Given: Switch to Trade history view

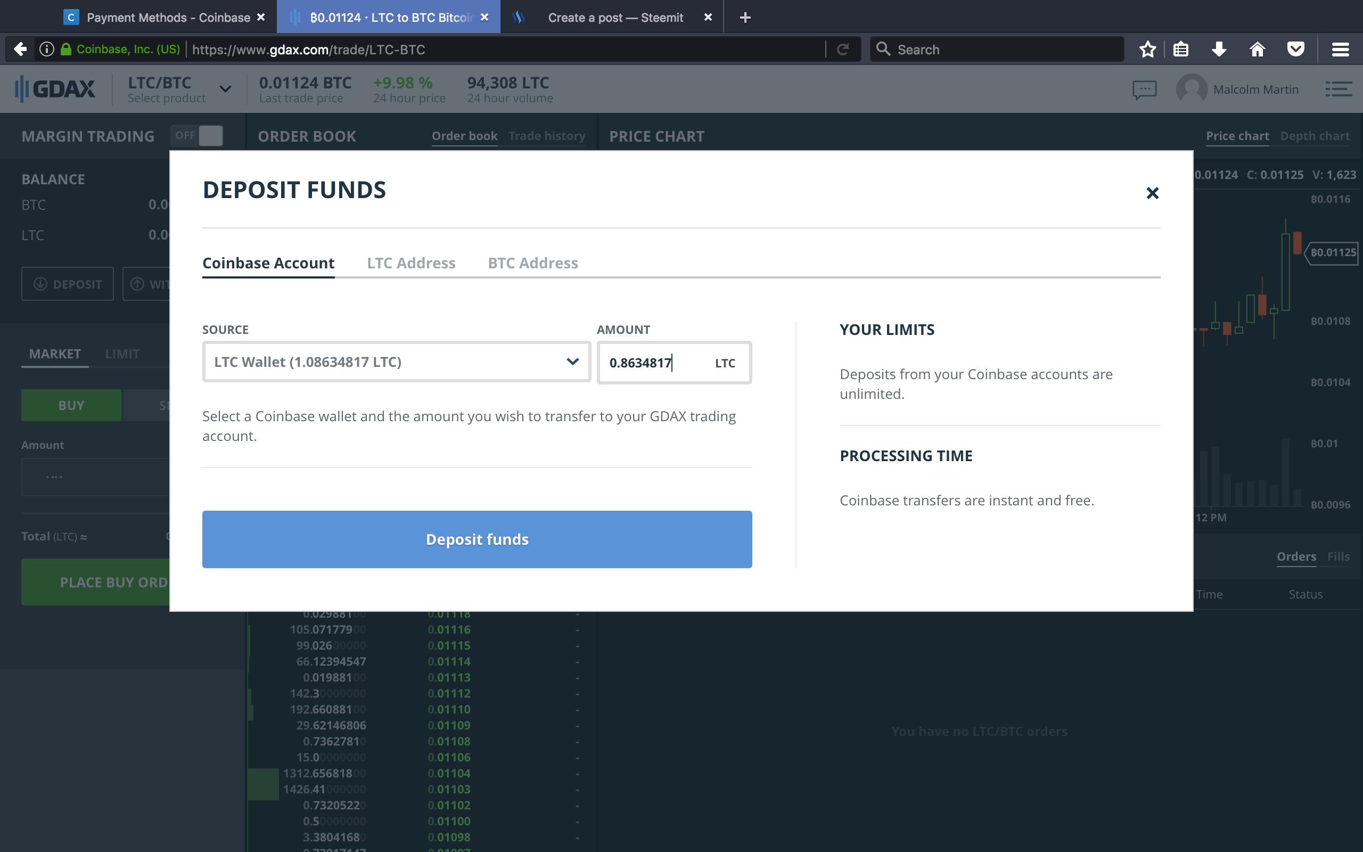Looking at the screenshot, I should click(x=547, y=136).
